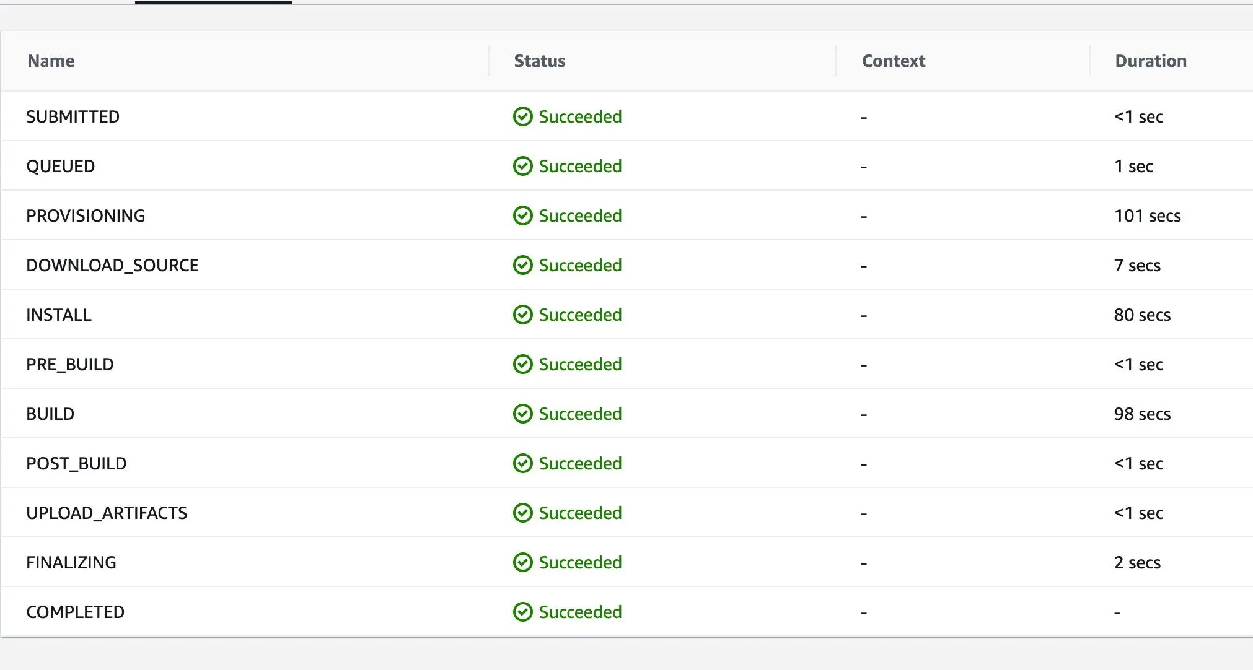Click the UPLOAD_ARTIFACTS success checkmark icon
Viewport: 1253px width, 670px height.
pyautogui.click(x=522, y=513)
